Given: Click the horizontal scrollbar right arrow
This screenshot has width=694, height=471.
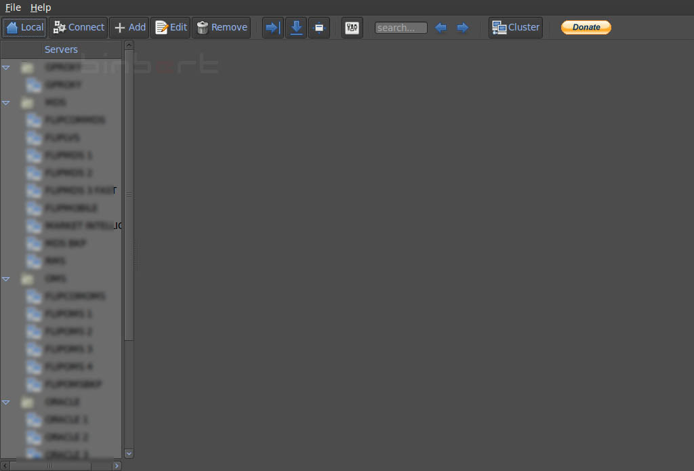Looking at the screenshot, I should (x=117, y=466).
